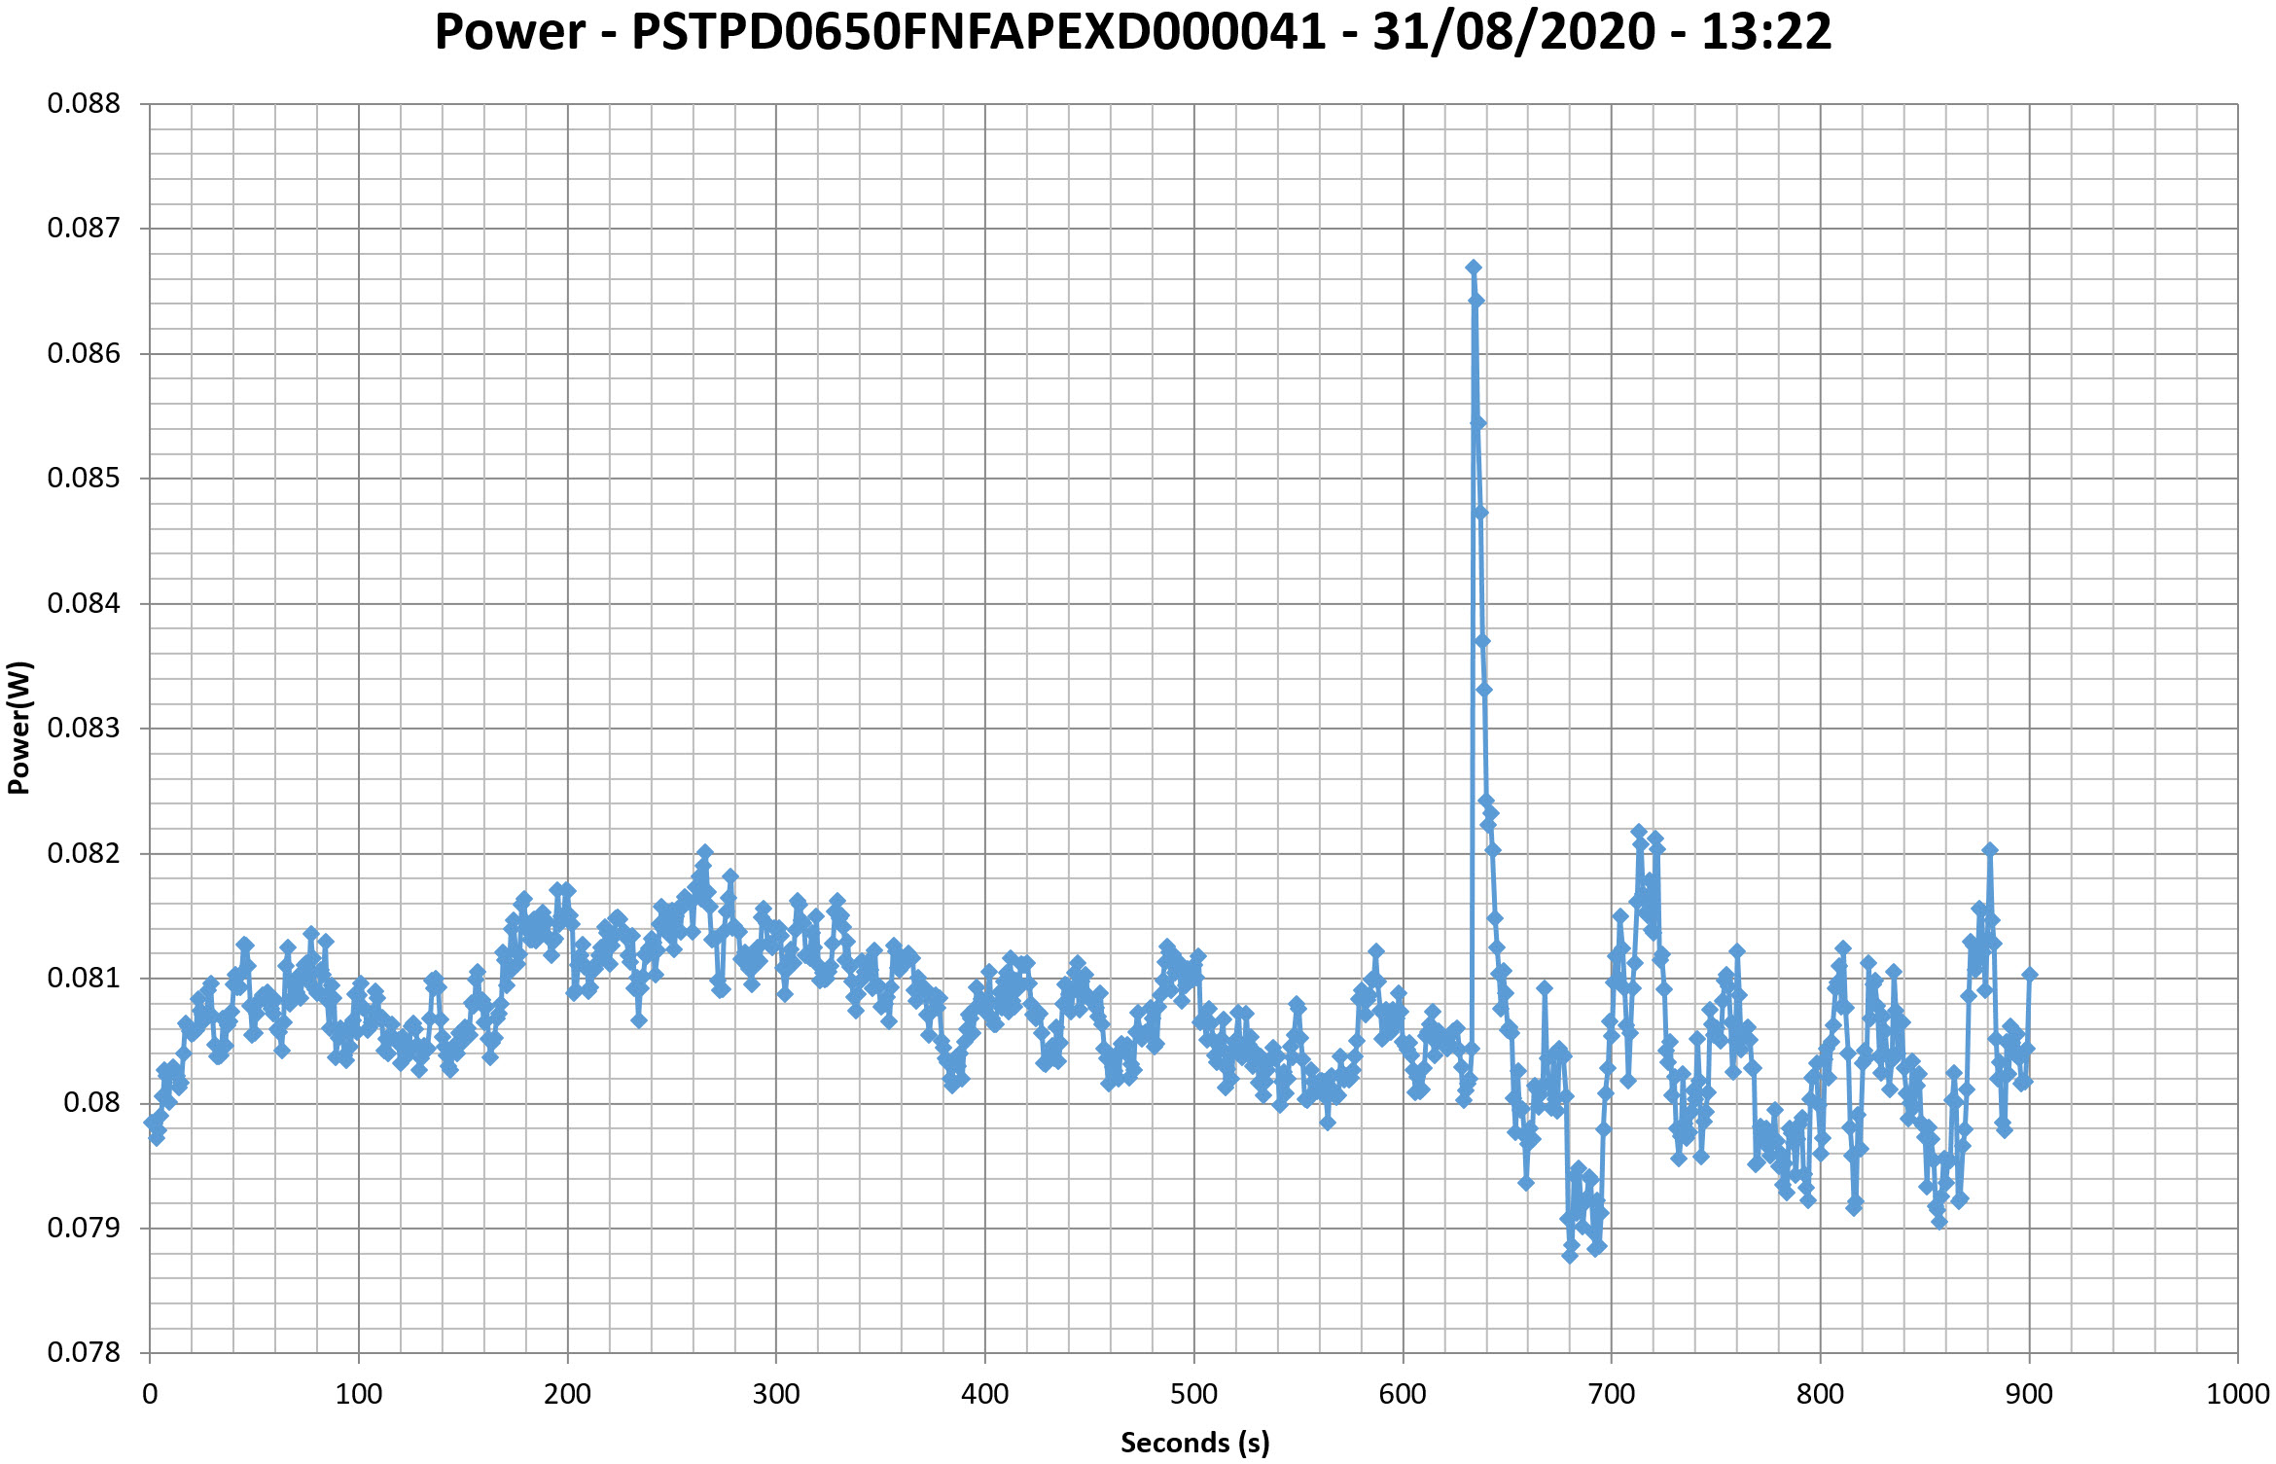Viewport: 2276px width, 1464px height.
Task: Click the 0.083 y-axis tick label
Action: [84, 728]
